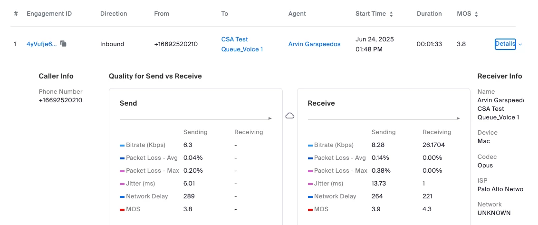Open CSA Test Queue_Voice 1 link
Image resolution: width=538 pixels, height=225 pixels.
click(242, 44)
